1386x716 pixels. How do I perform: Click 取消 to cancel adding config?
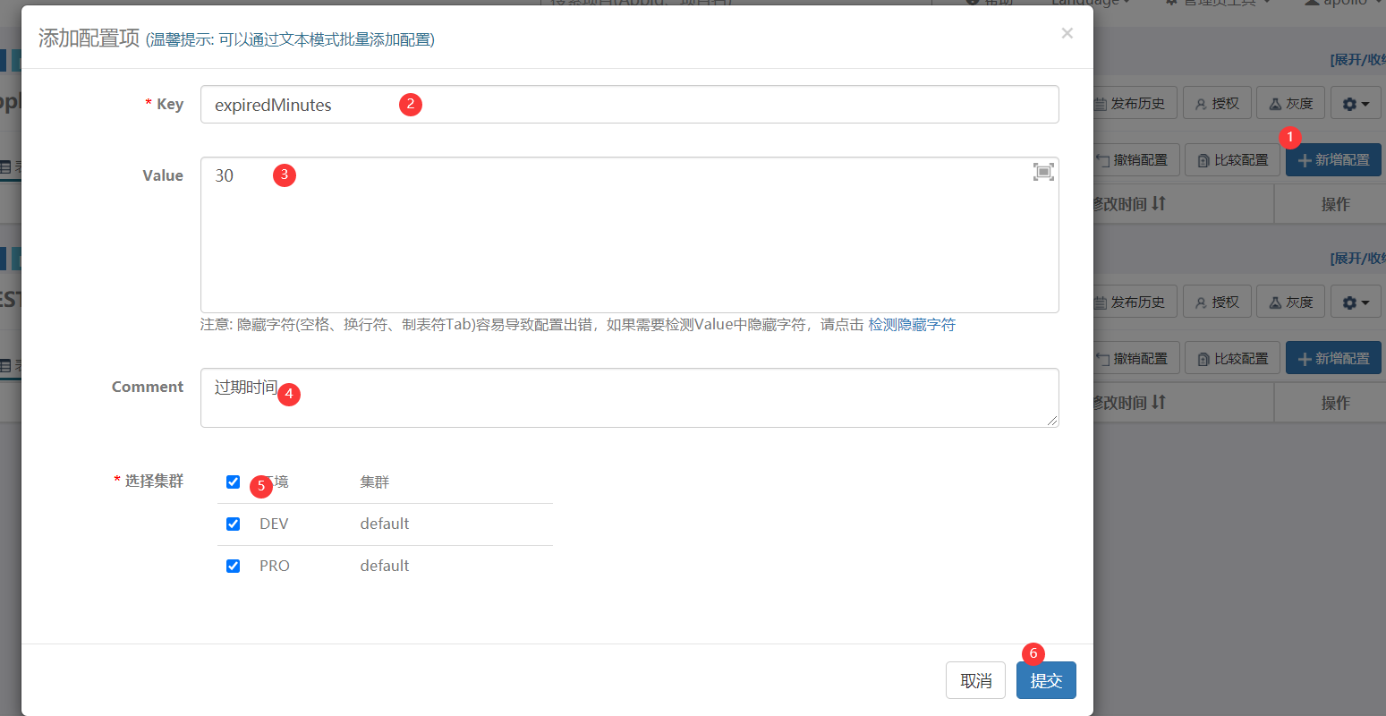(x=975, y=680)
